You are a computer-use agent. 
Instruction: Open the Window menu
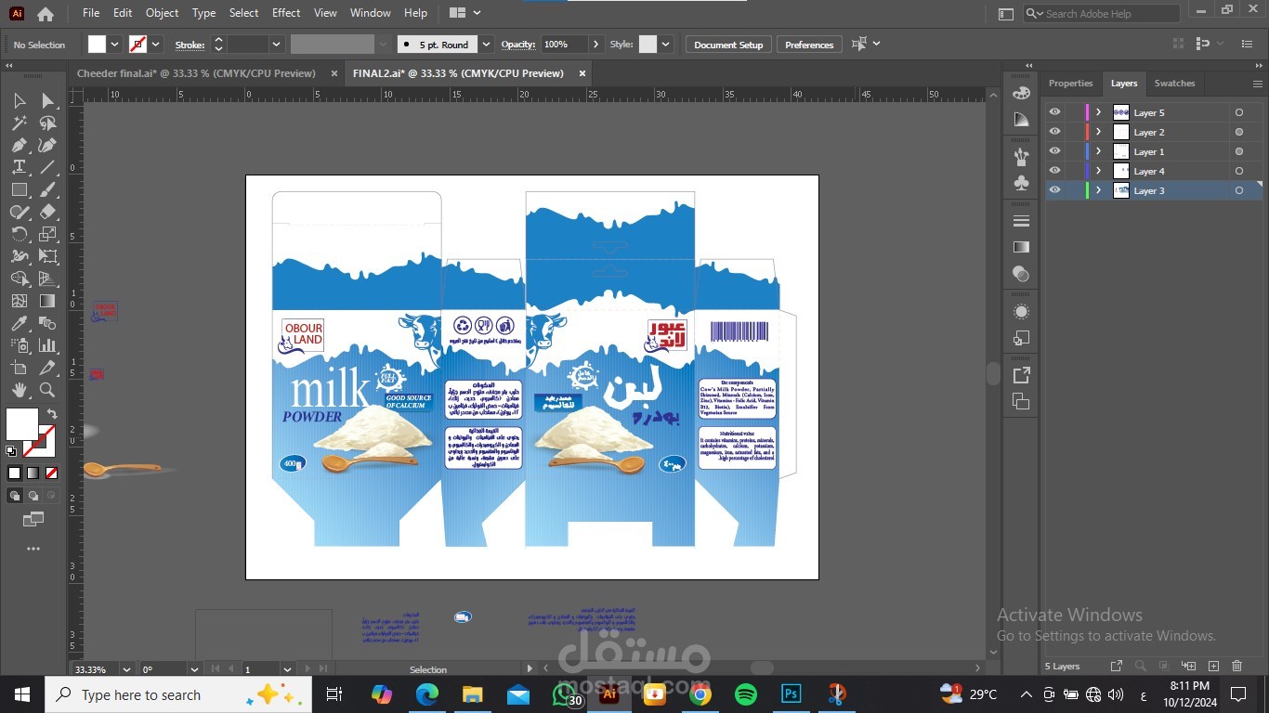(x=370, y=13)
